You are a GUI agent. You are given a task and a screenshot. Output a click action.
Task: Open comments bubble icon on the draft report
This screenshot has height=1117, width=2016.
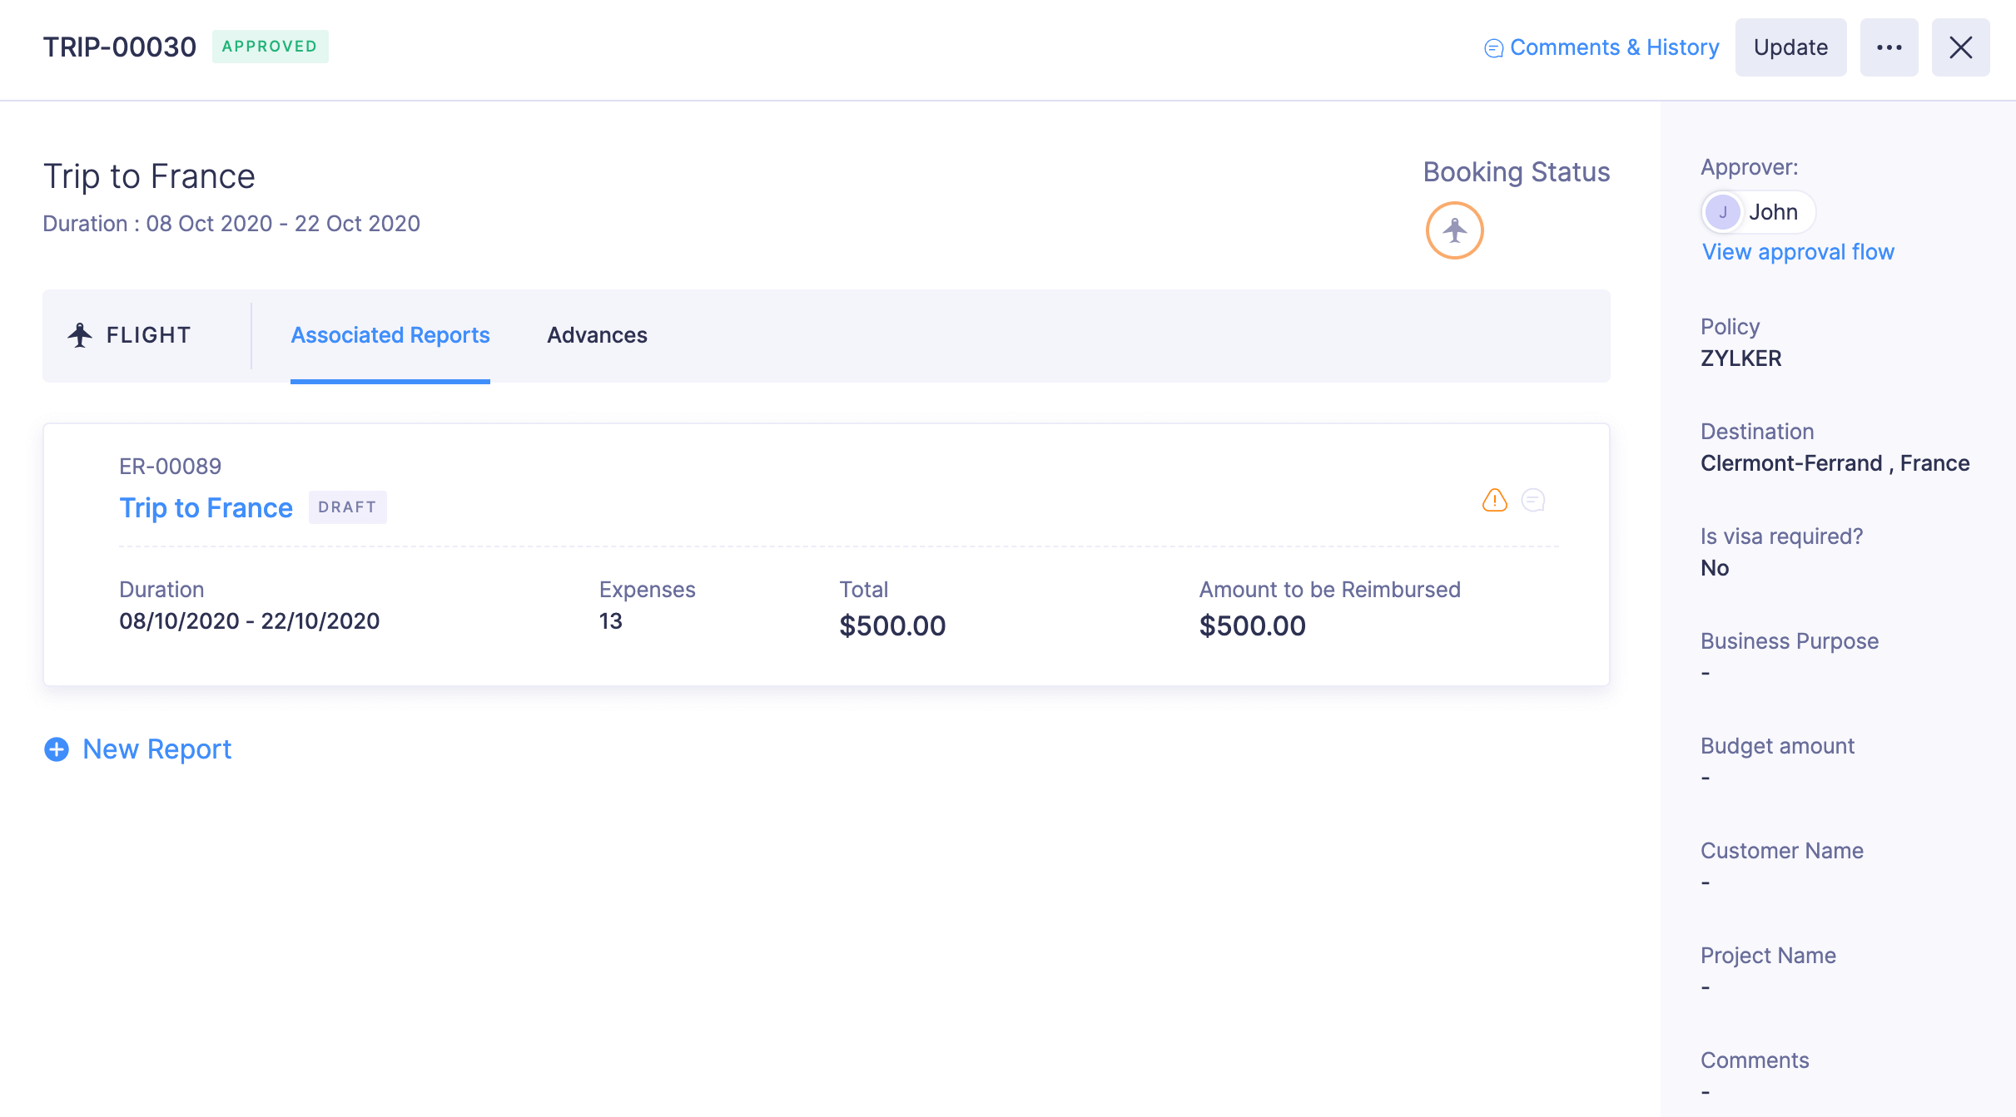(x=1534, y=500)
